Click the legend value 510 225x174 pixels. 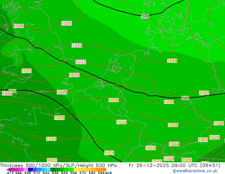37,173
